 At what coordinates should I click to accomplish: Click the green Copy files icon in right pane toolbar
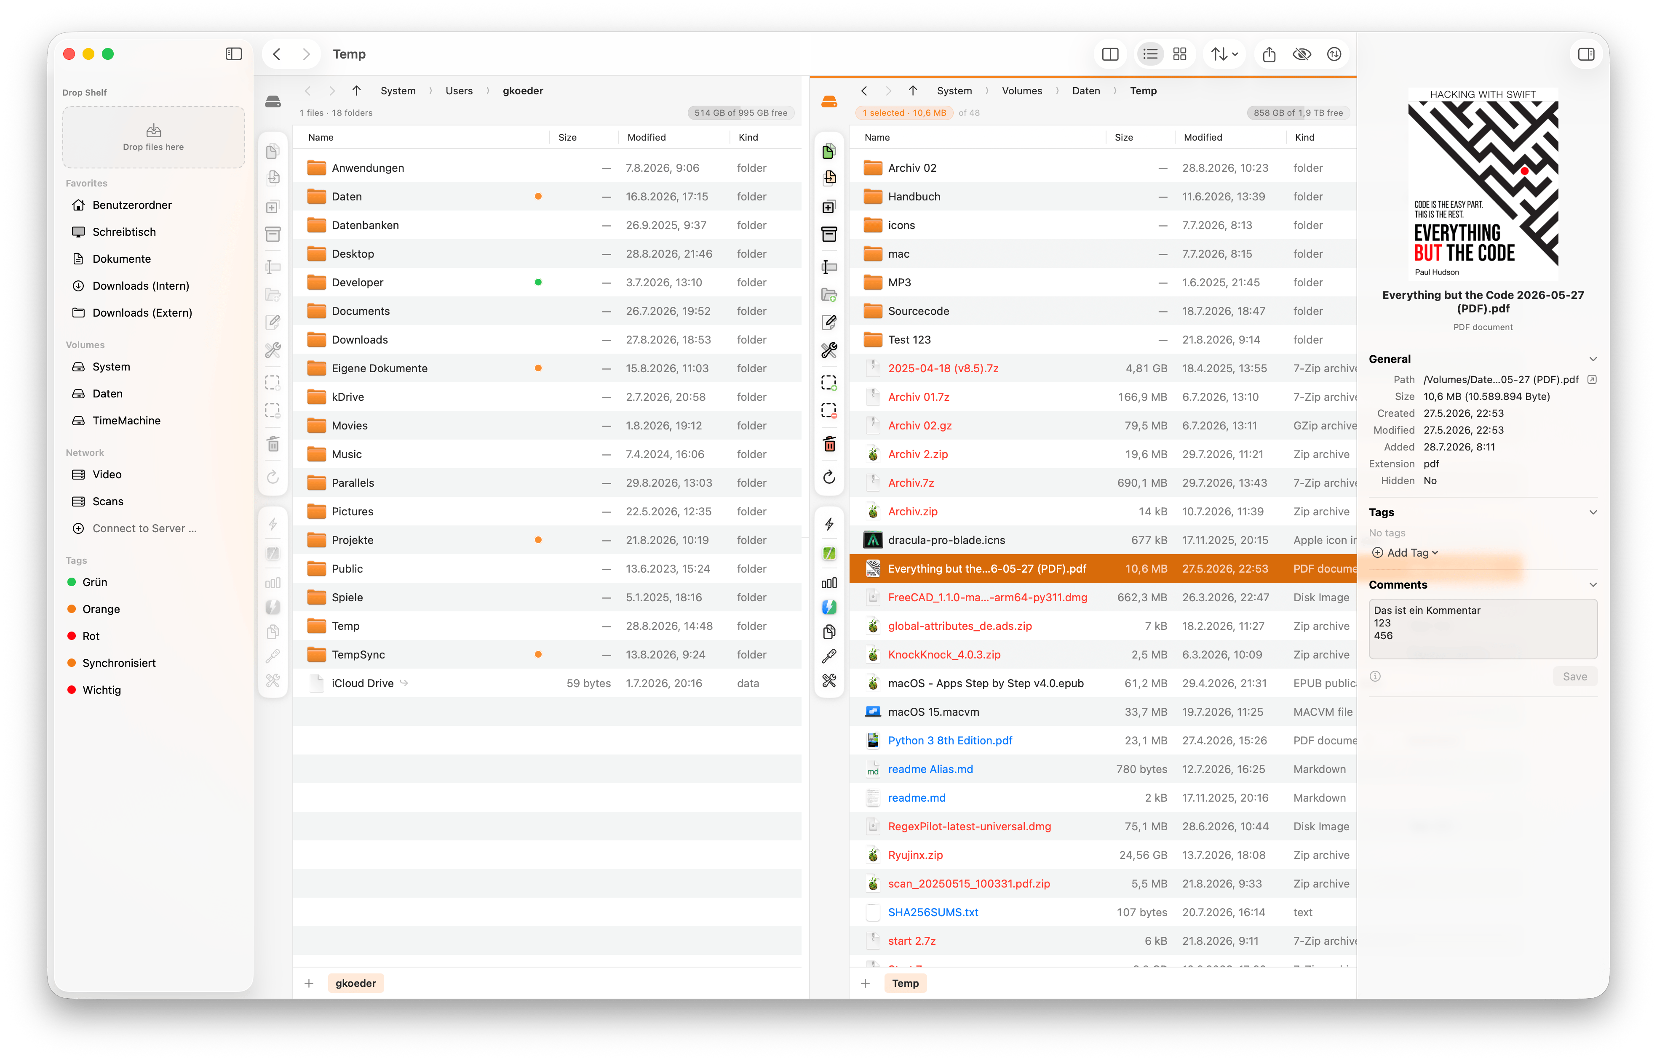[828, 151]
